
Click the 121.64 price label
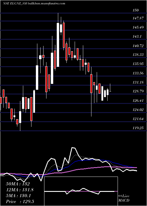(x=138, y=119)
